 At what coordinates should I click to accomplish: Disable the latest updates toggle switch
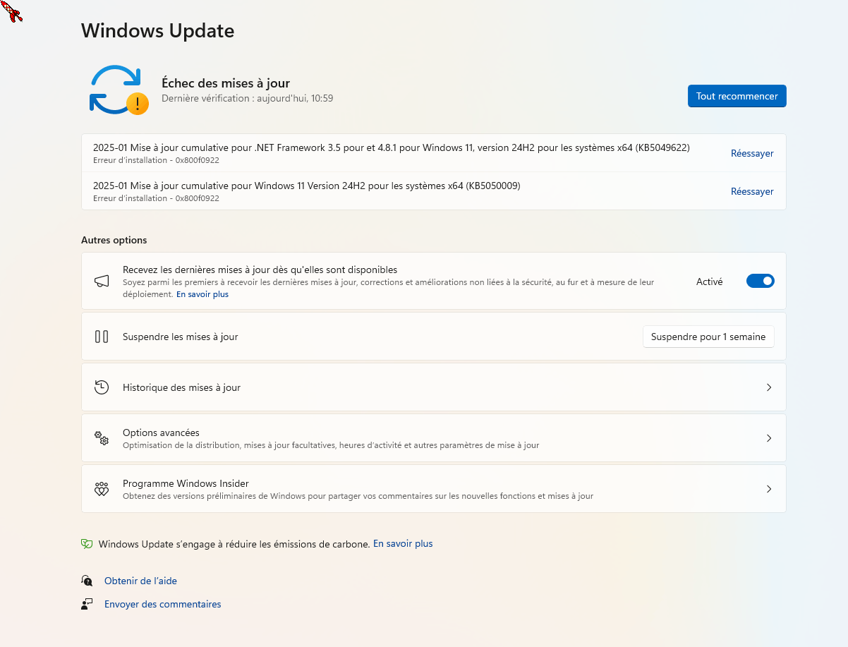click(x=761, y=281)
